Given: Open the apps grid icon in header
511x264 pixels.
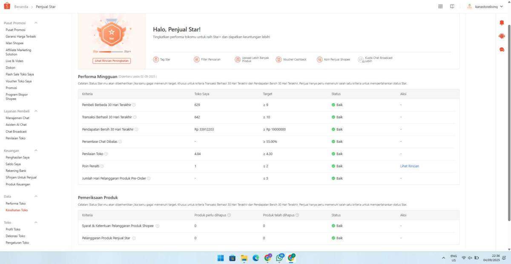Looking at the screenshot, I should (x=440, y=6).
